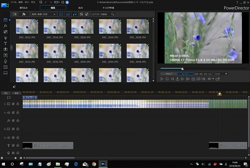
Task: Lock audio track 2
Action: [x=18, y=137]
